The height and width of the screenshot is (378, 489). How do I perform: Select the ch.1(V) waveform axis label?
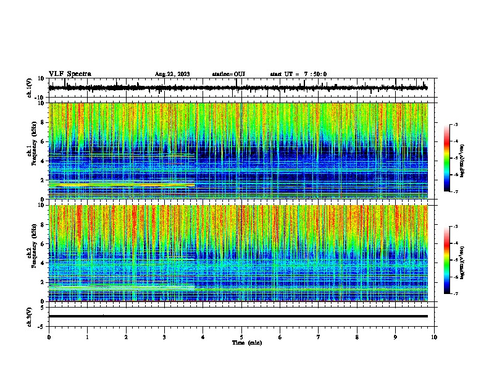tap(30, 88)
